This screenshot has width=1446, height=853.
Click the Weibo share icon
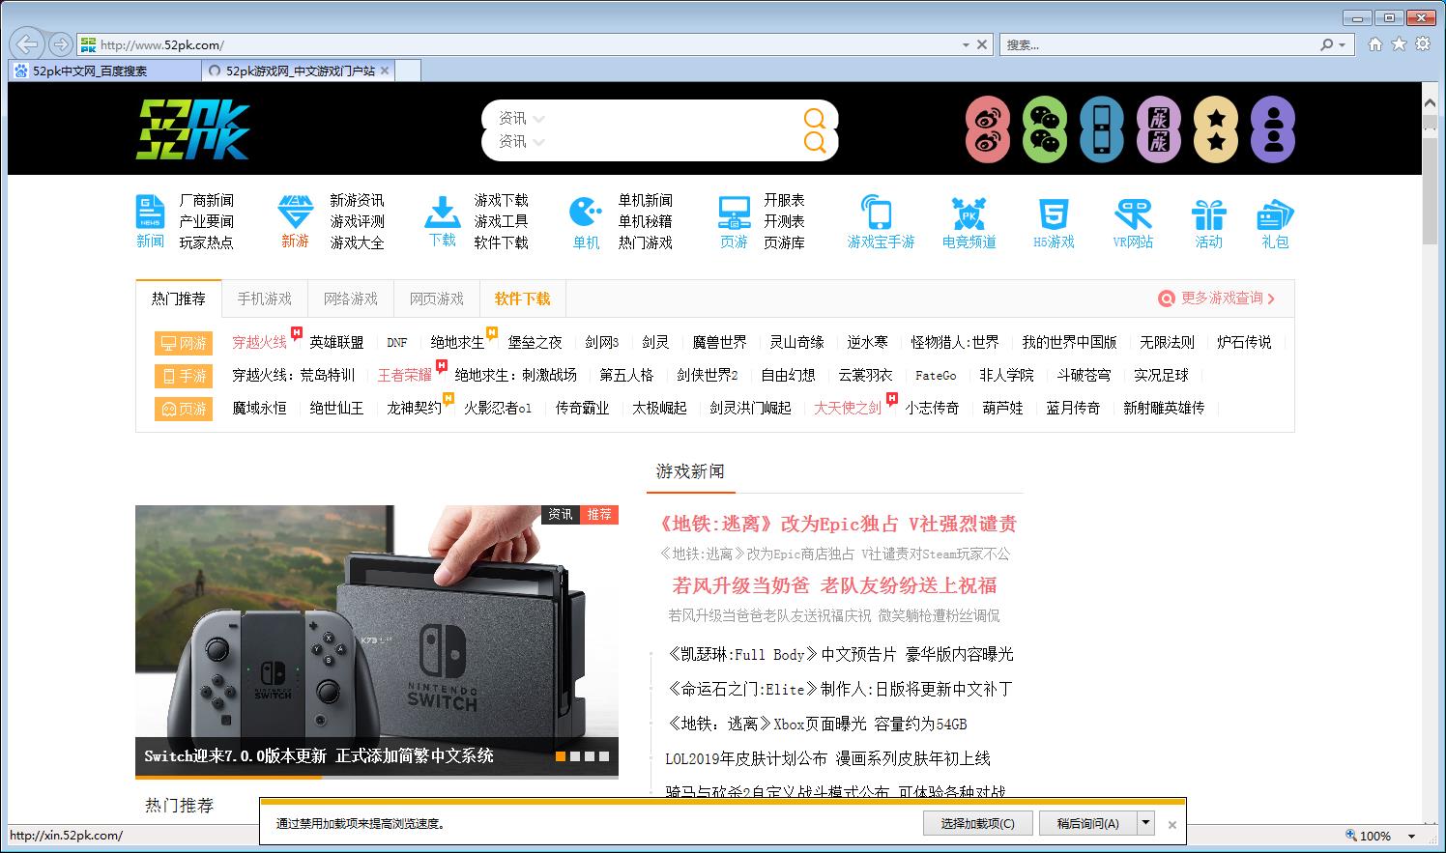[987, 128]
